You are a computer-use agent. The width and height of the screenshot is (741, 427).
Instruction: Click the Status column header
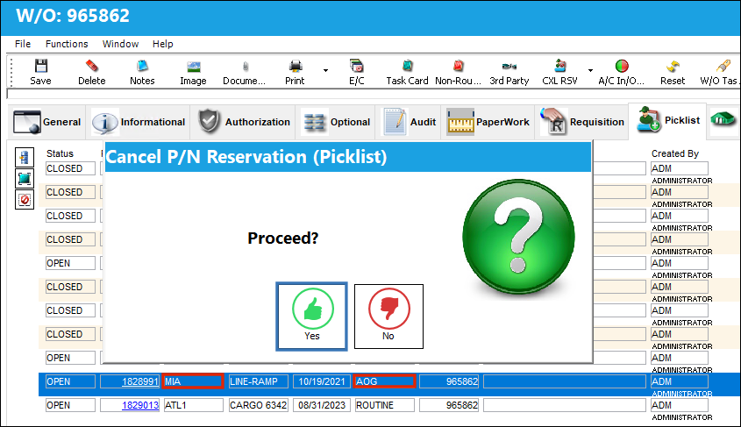click(60, 153)
